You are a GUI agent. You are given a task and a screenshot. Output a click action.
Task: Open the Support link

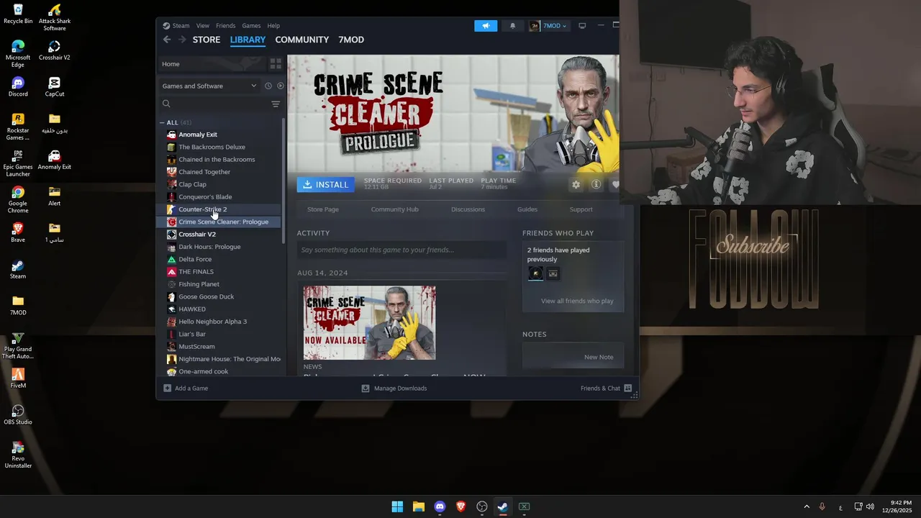[581, 209]
